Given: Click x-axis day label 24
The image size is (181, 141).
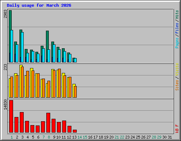Looking at the screenshot, I should pos(133,137).
